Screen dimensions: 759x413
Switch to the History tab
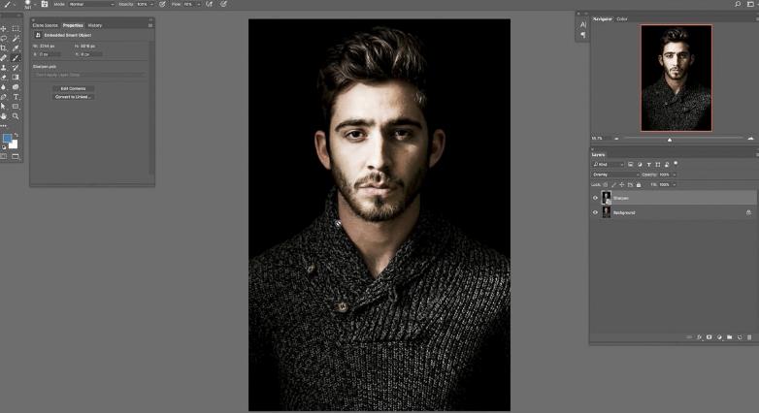pos(95,25)
